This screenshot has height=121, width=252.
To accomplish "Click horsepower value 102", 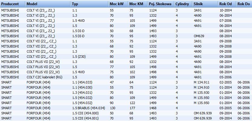I will [x=132, y=72].
